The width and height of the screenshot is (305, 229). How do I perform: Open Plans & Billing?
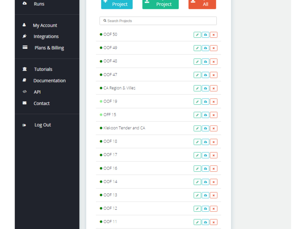[x=49, y=48]
